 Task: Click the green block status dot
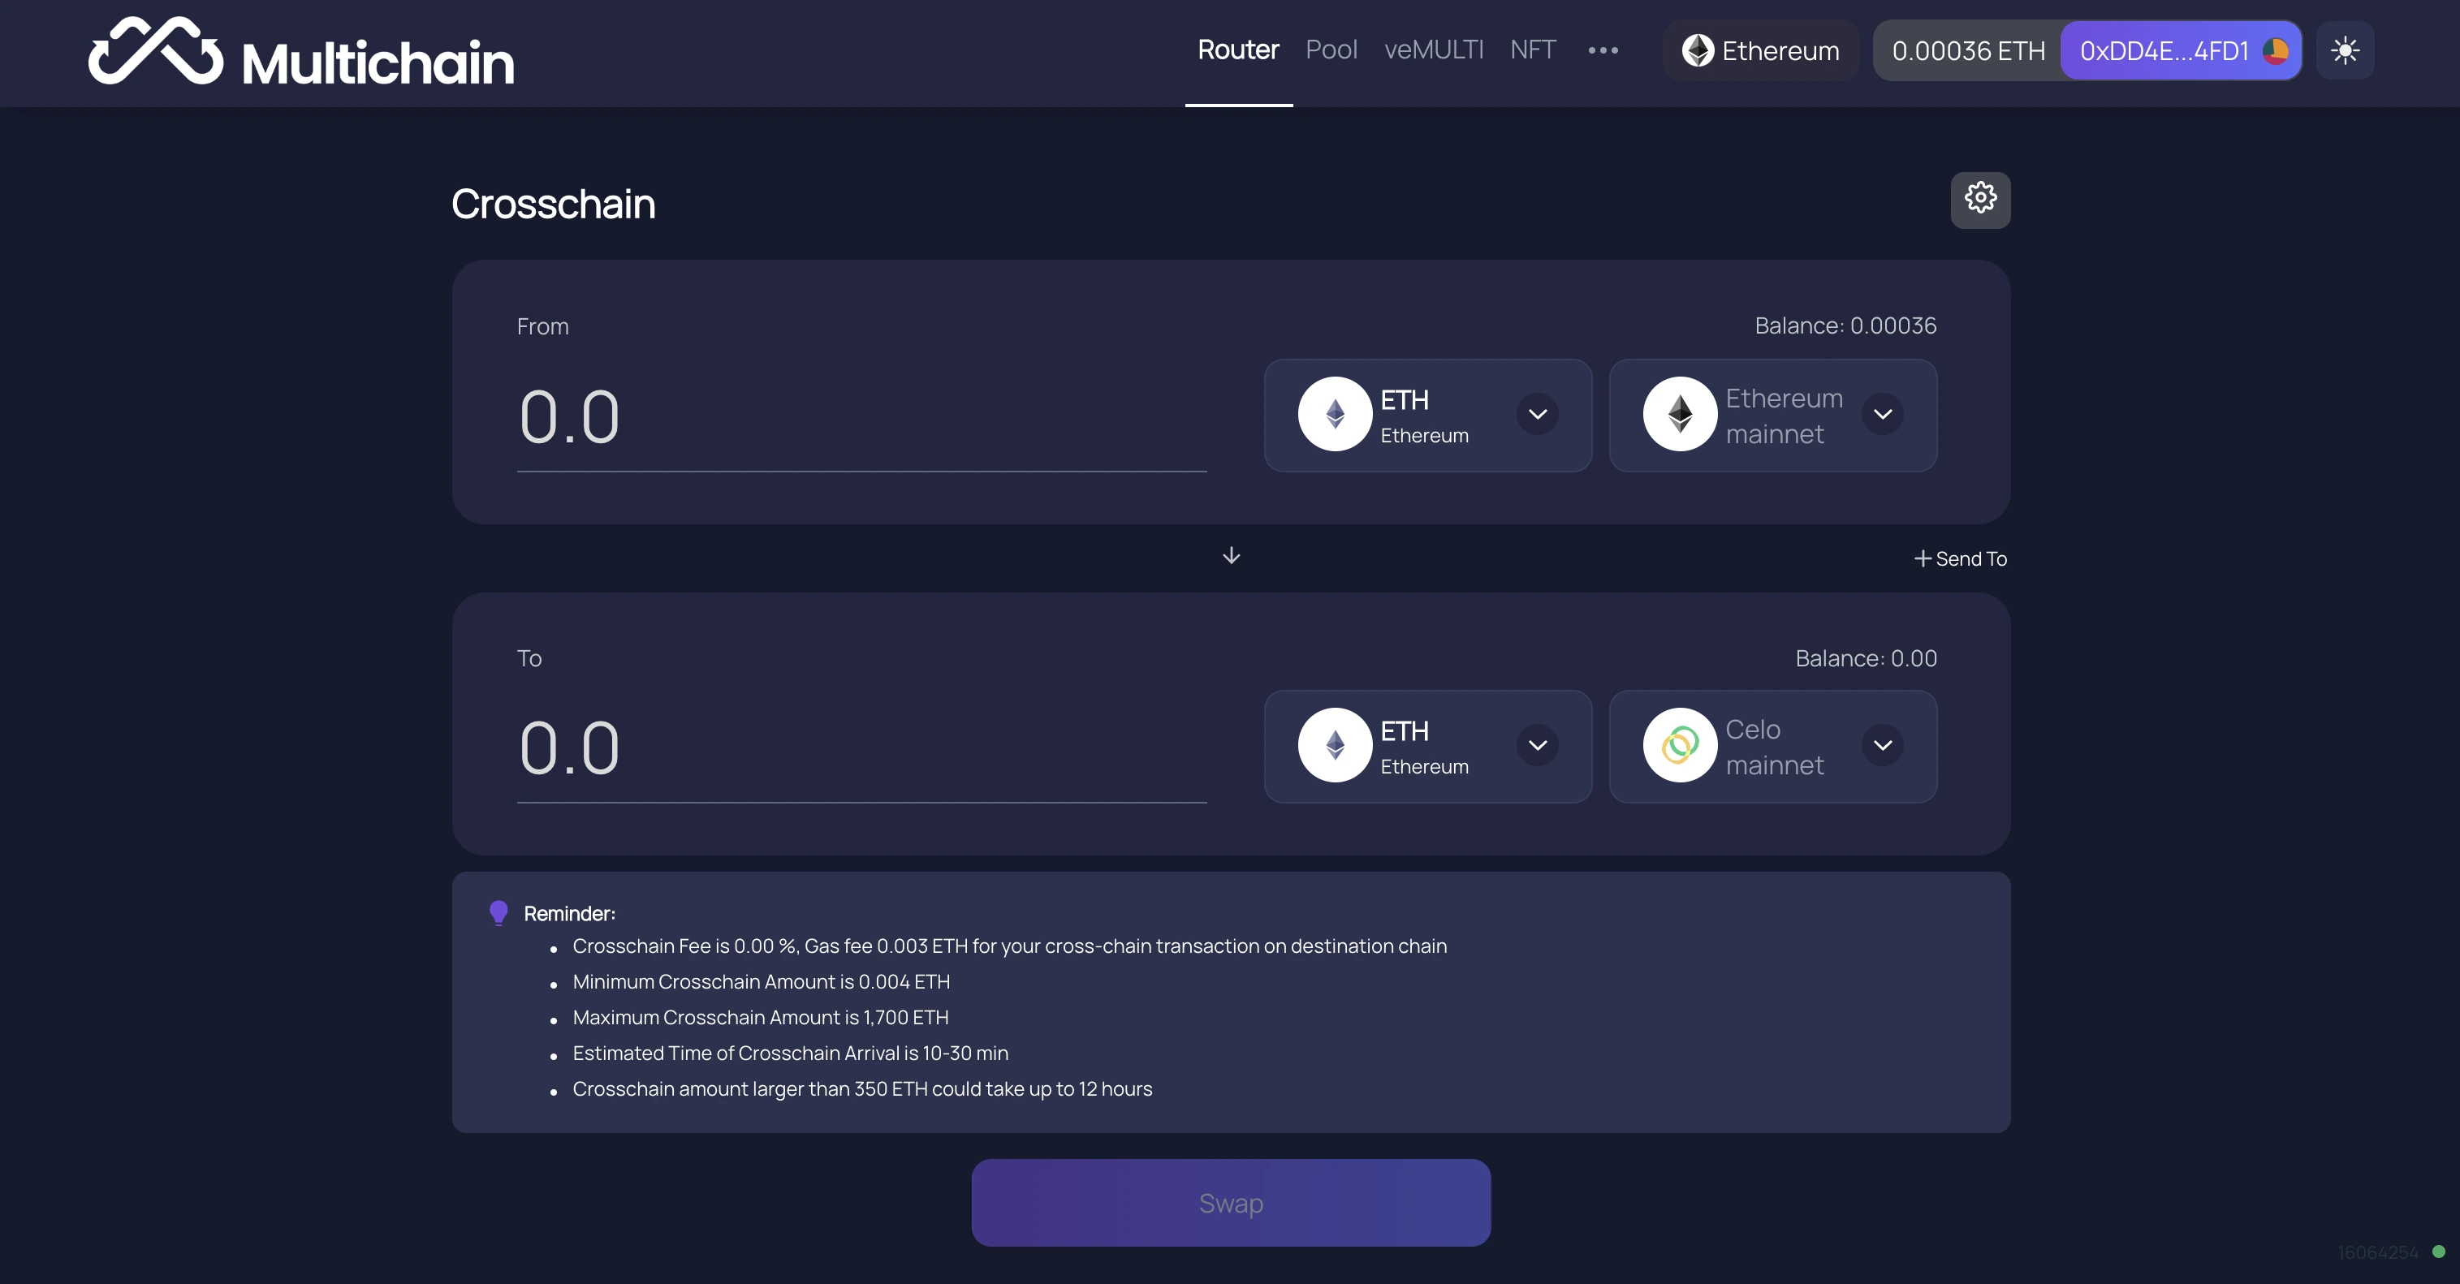point(2438,1252)
